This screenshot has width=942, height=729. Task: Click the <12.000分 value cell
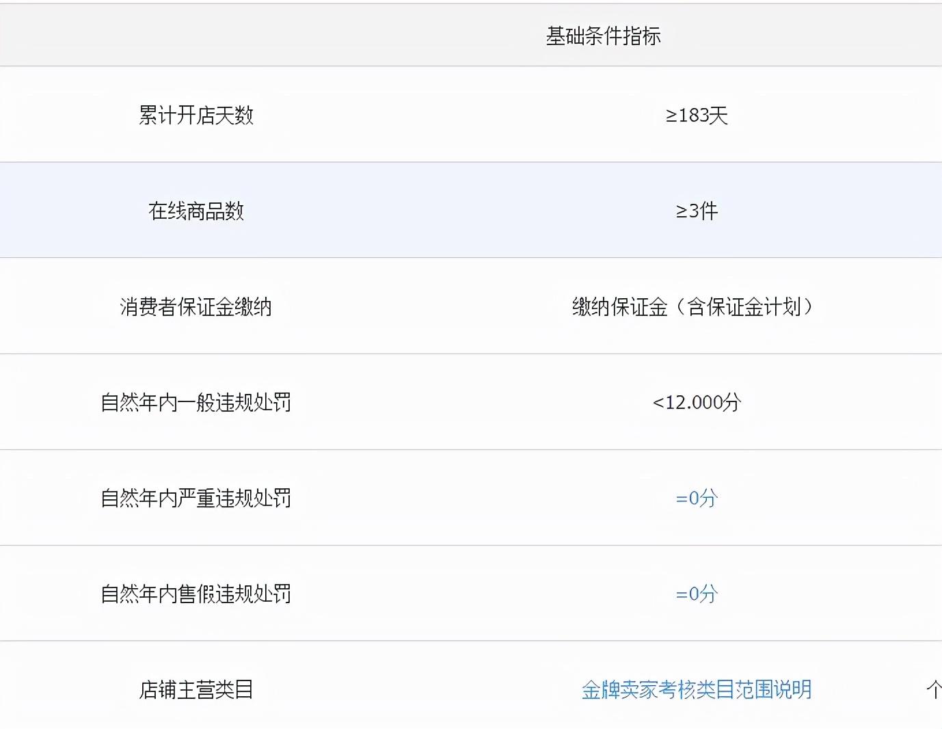(697, 402)
